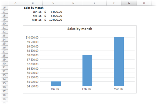Click the $5,000.00 axis label
Viewport: 157px width, 104px height.
point(33,82)
